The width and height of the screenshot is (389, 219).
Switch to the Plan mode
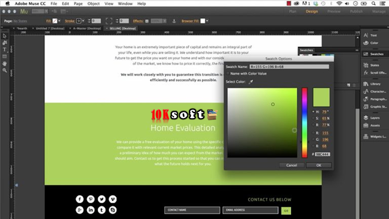pyautogui.click(x=292, y=12)
